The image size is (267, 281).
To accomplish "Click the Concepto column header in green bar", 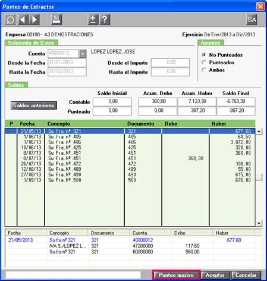I will tap(59, 124).
